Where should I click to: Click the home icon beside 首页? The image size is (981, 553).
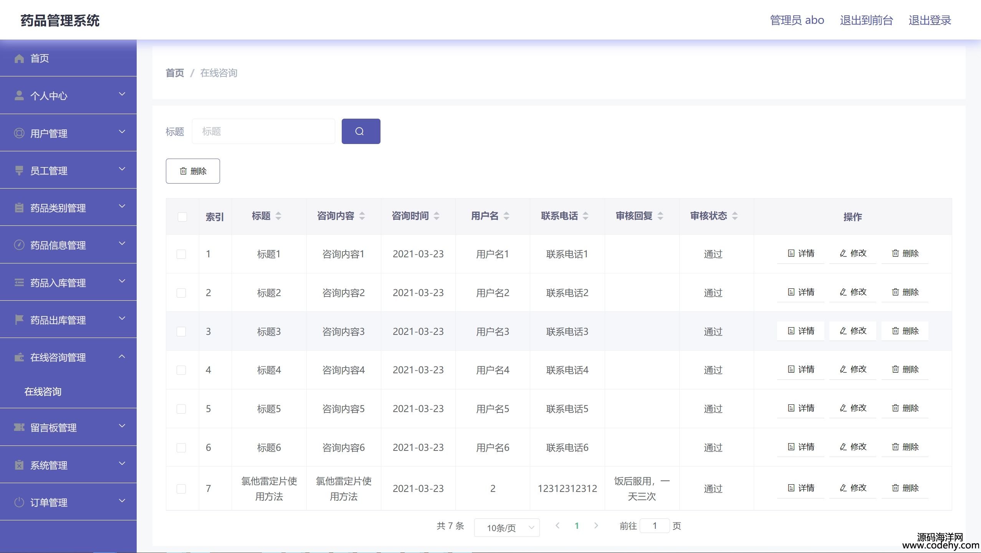(19, 58)
